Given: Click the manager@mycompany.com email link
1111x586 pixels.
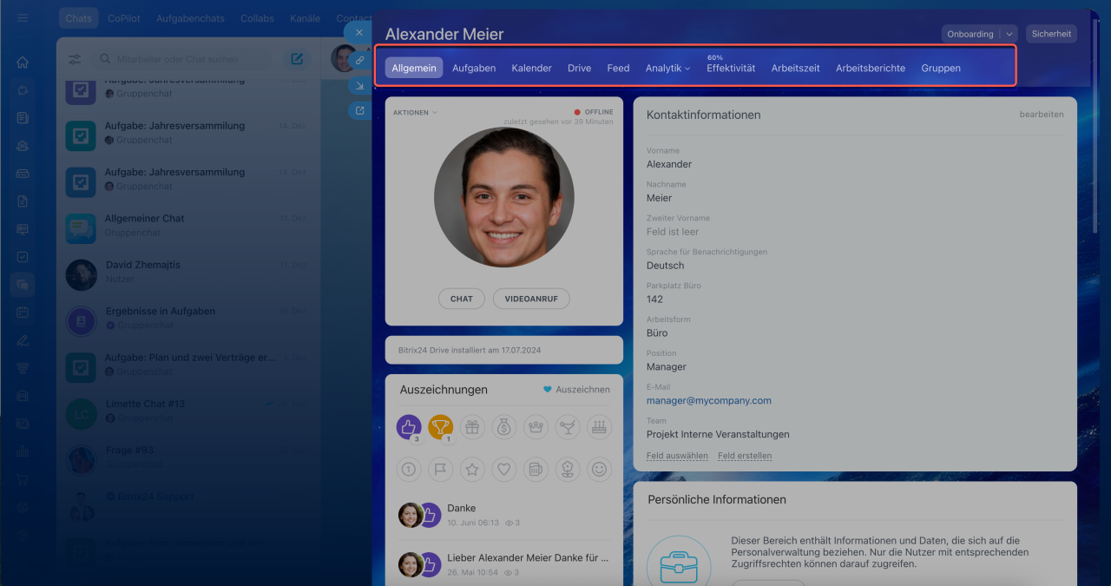Looking at the screenshot, I should click(708, 400).
